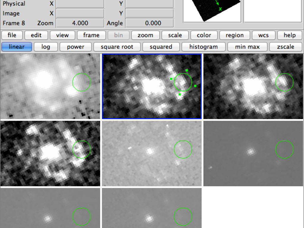Click the blank magnifier panel
The image size is (304, 228).
click(273, 11)
